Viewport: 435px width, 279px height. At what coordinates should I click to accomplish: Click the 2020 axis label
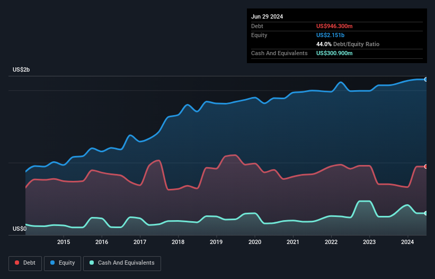click(255, 242)
